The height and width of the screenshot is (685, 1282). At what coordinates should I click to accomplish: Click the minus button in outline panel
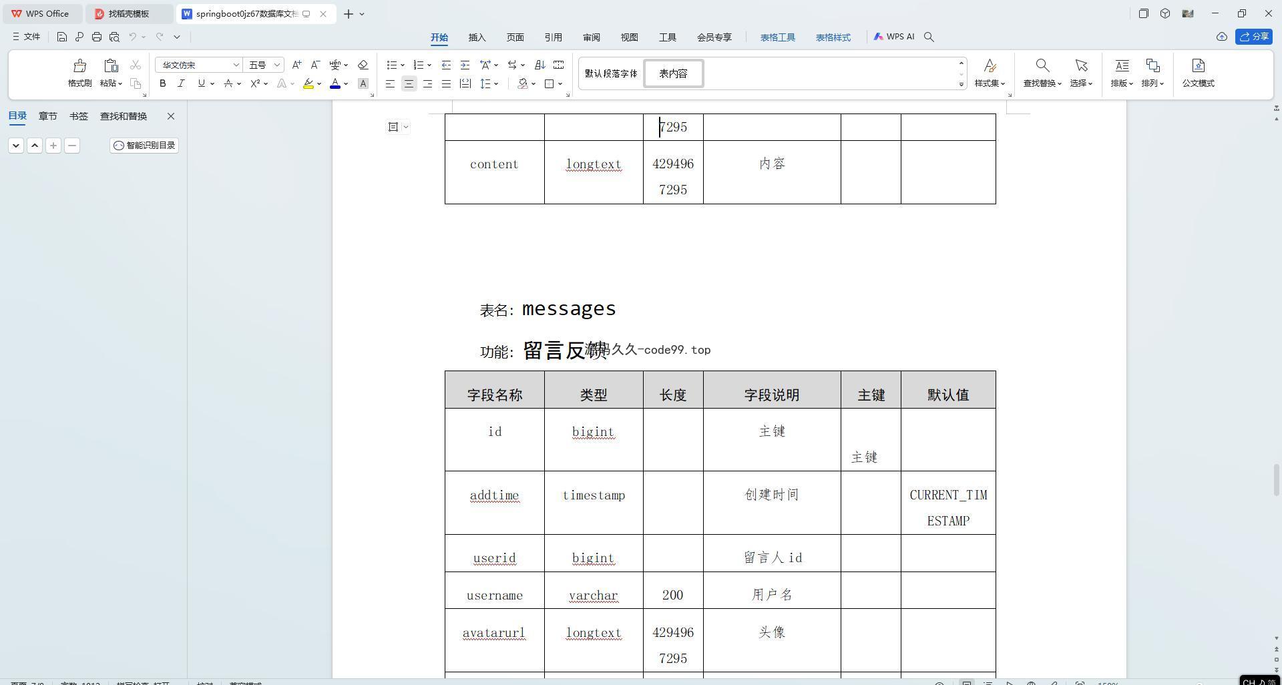(72, 145)
